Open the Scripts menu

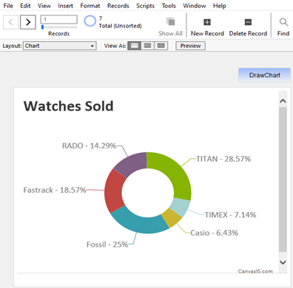[x=145, y=6]
